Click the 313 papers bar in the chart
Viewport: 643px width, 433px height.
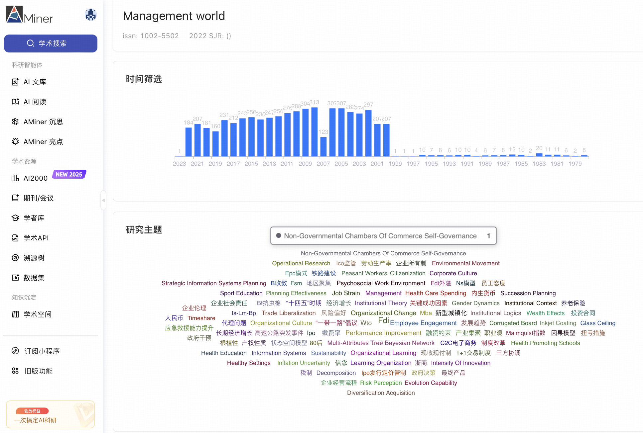[314, 131]
